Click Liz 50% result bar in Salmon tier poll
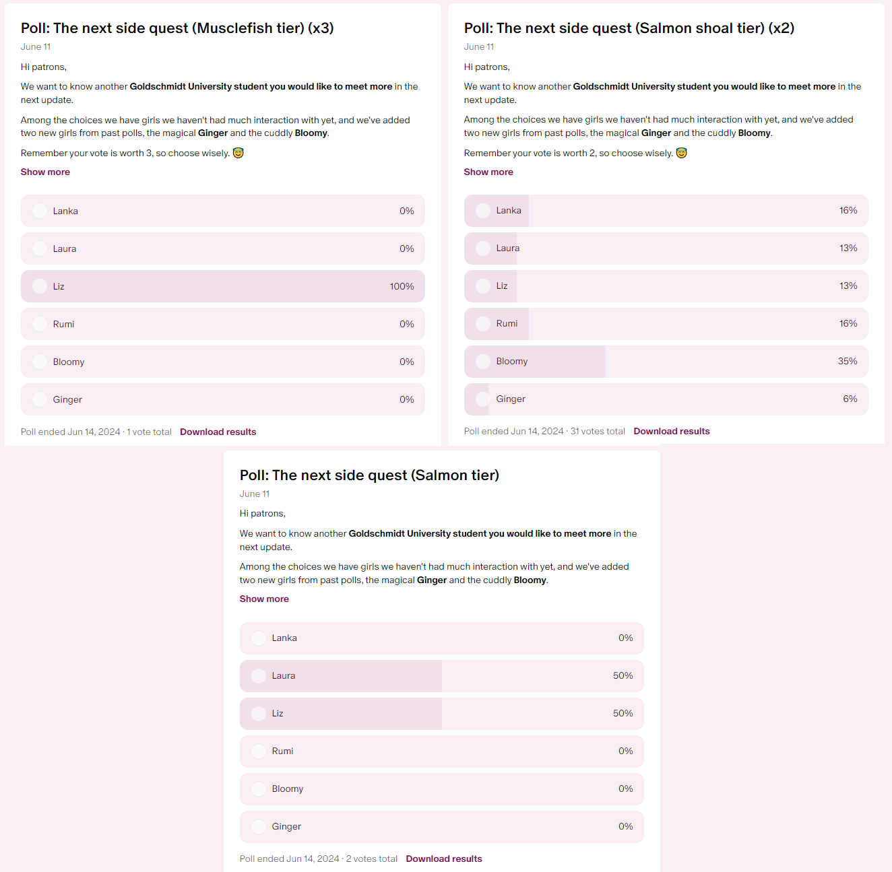The height and width of the screenshot is (872, 892). tap(442, 714)
